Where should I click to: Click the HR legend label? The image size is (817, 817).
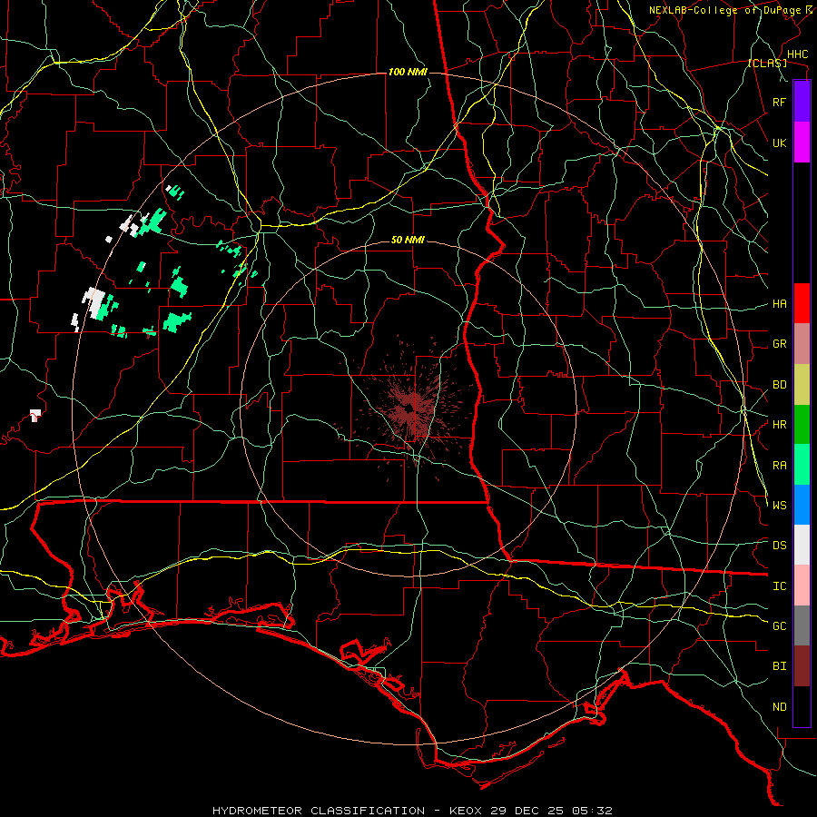click(x=779, y=425)
